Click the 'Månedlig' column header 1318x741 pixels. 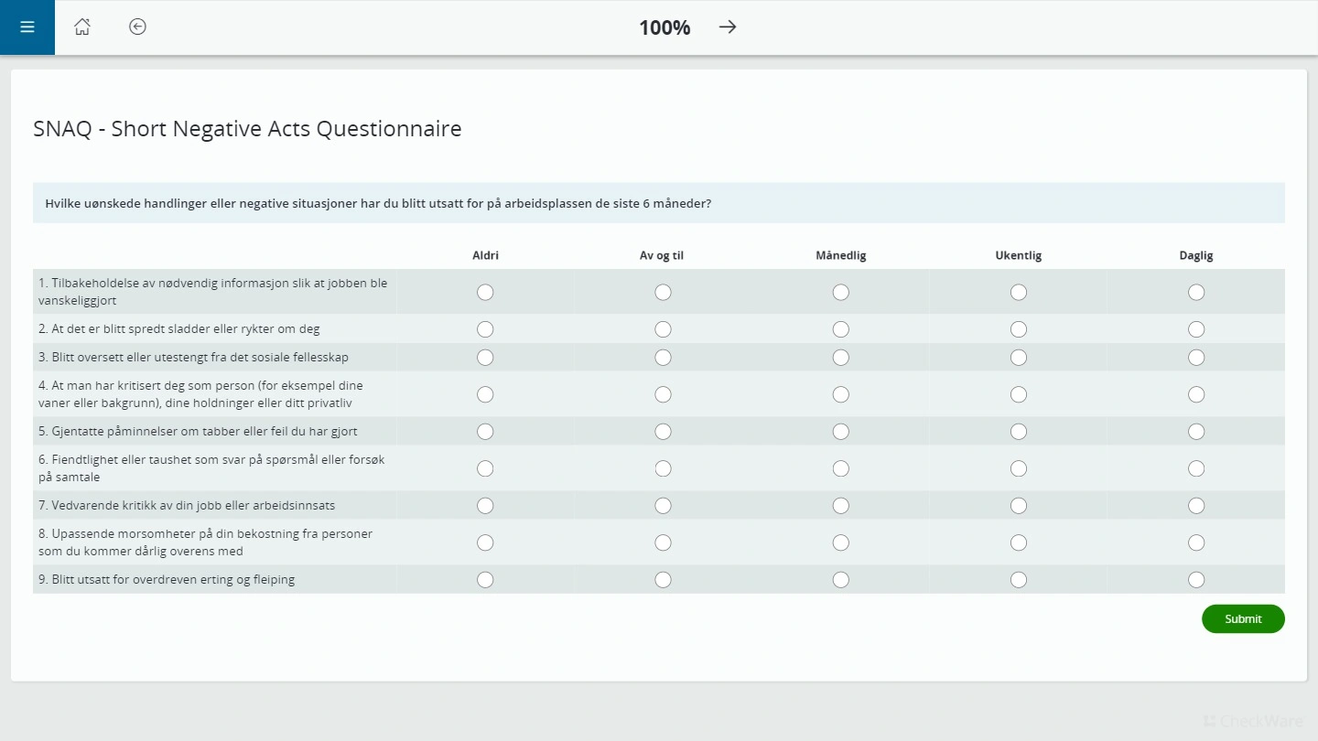coord(841,256)
